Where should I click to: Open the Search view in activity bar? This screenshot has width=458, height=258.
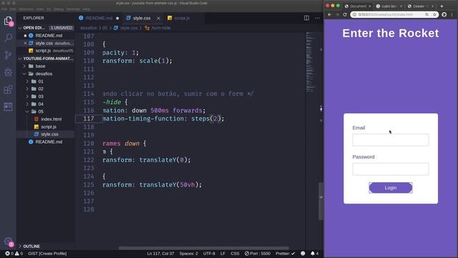pyautogui.click(x=8, y=37)
